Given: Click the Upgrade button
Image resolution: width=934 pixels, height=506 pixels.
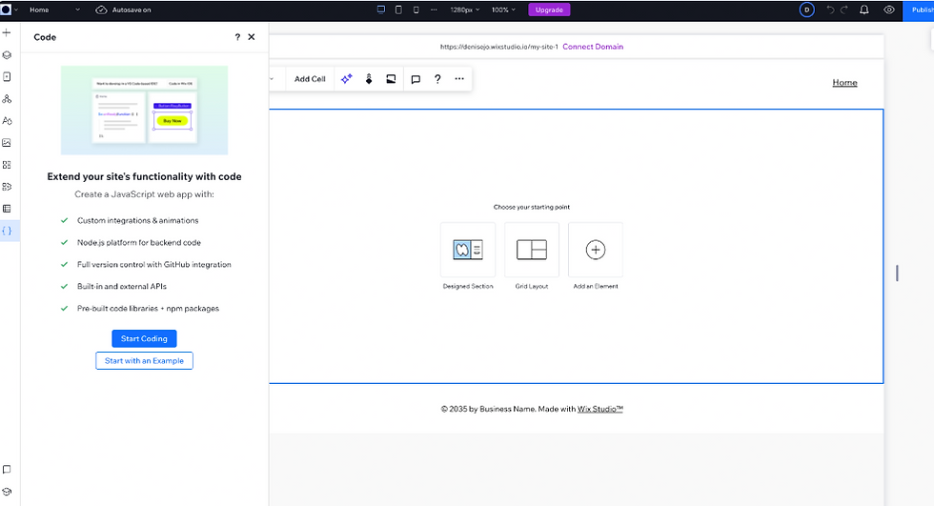Looking at the screenshot, I should click(x=549, y=10).
